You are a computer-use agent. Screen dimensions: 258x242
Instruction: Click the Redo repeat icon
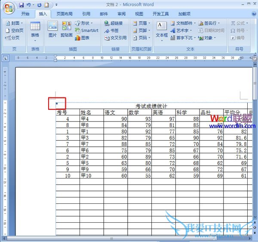39,5
